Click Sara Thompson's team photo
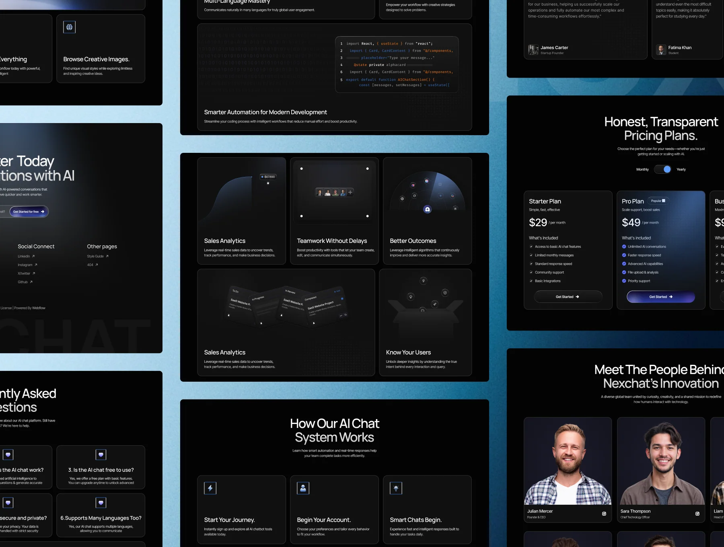 pos(661,461)
